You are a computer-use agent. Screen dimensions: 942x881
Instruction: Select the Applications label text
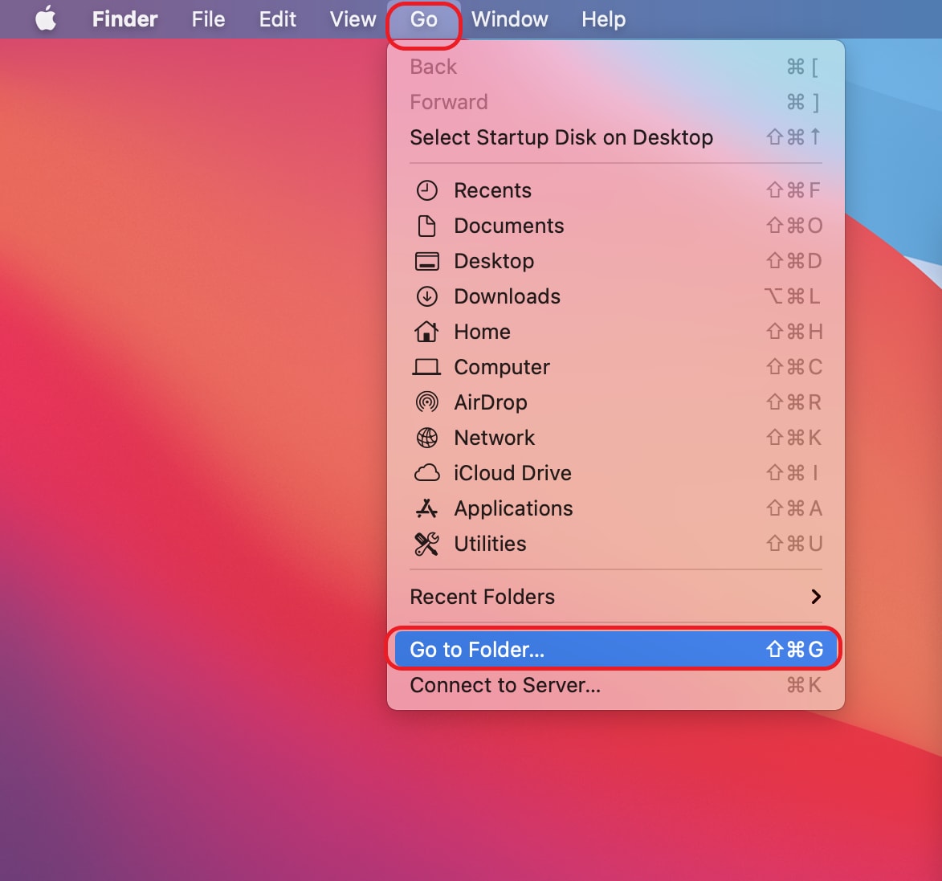(x=513, y=508)
